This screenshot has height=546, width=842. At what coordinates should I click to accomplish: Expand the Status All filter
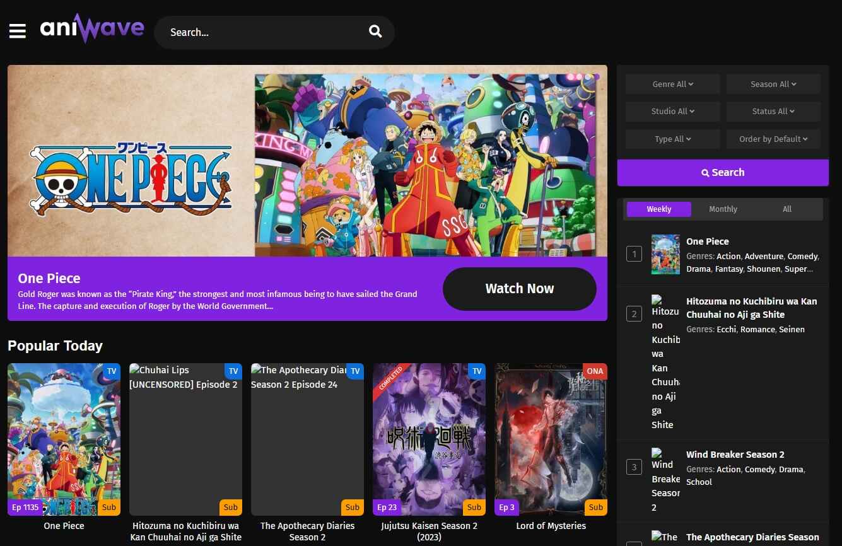pyautogui.click(x=773, y=111)
